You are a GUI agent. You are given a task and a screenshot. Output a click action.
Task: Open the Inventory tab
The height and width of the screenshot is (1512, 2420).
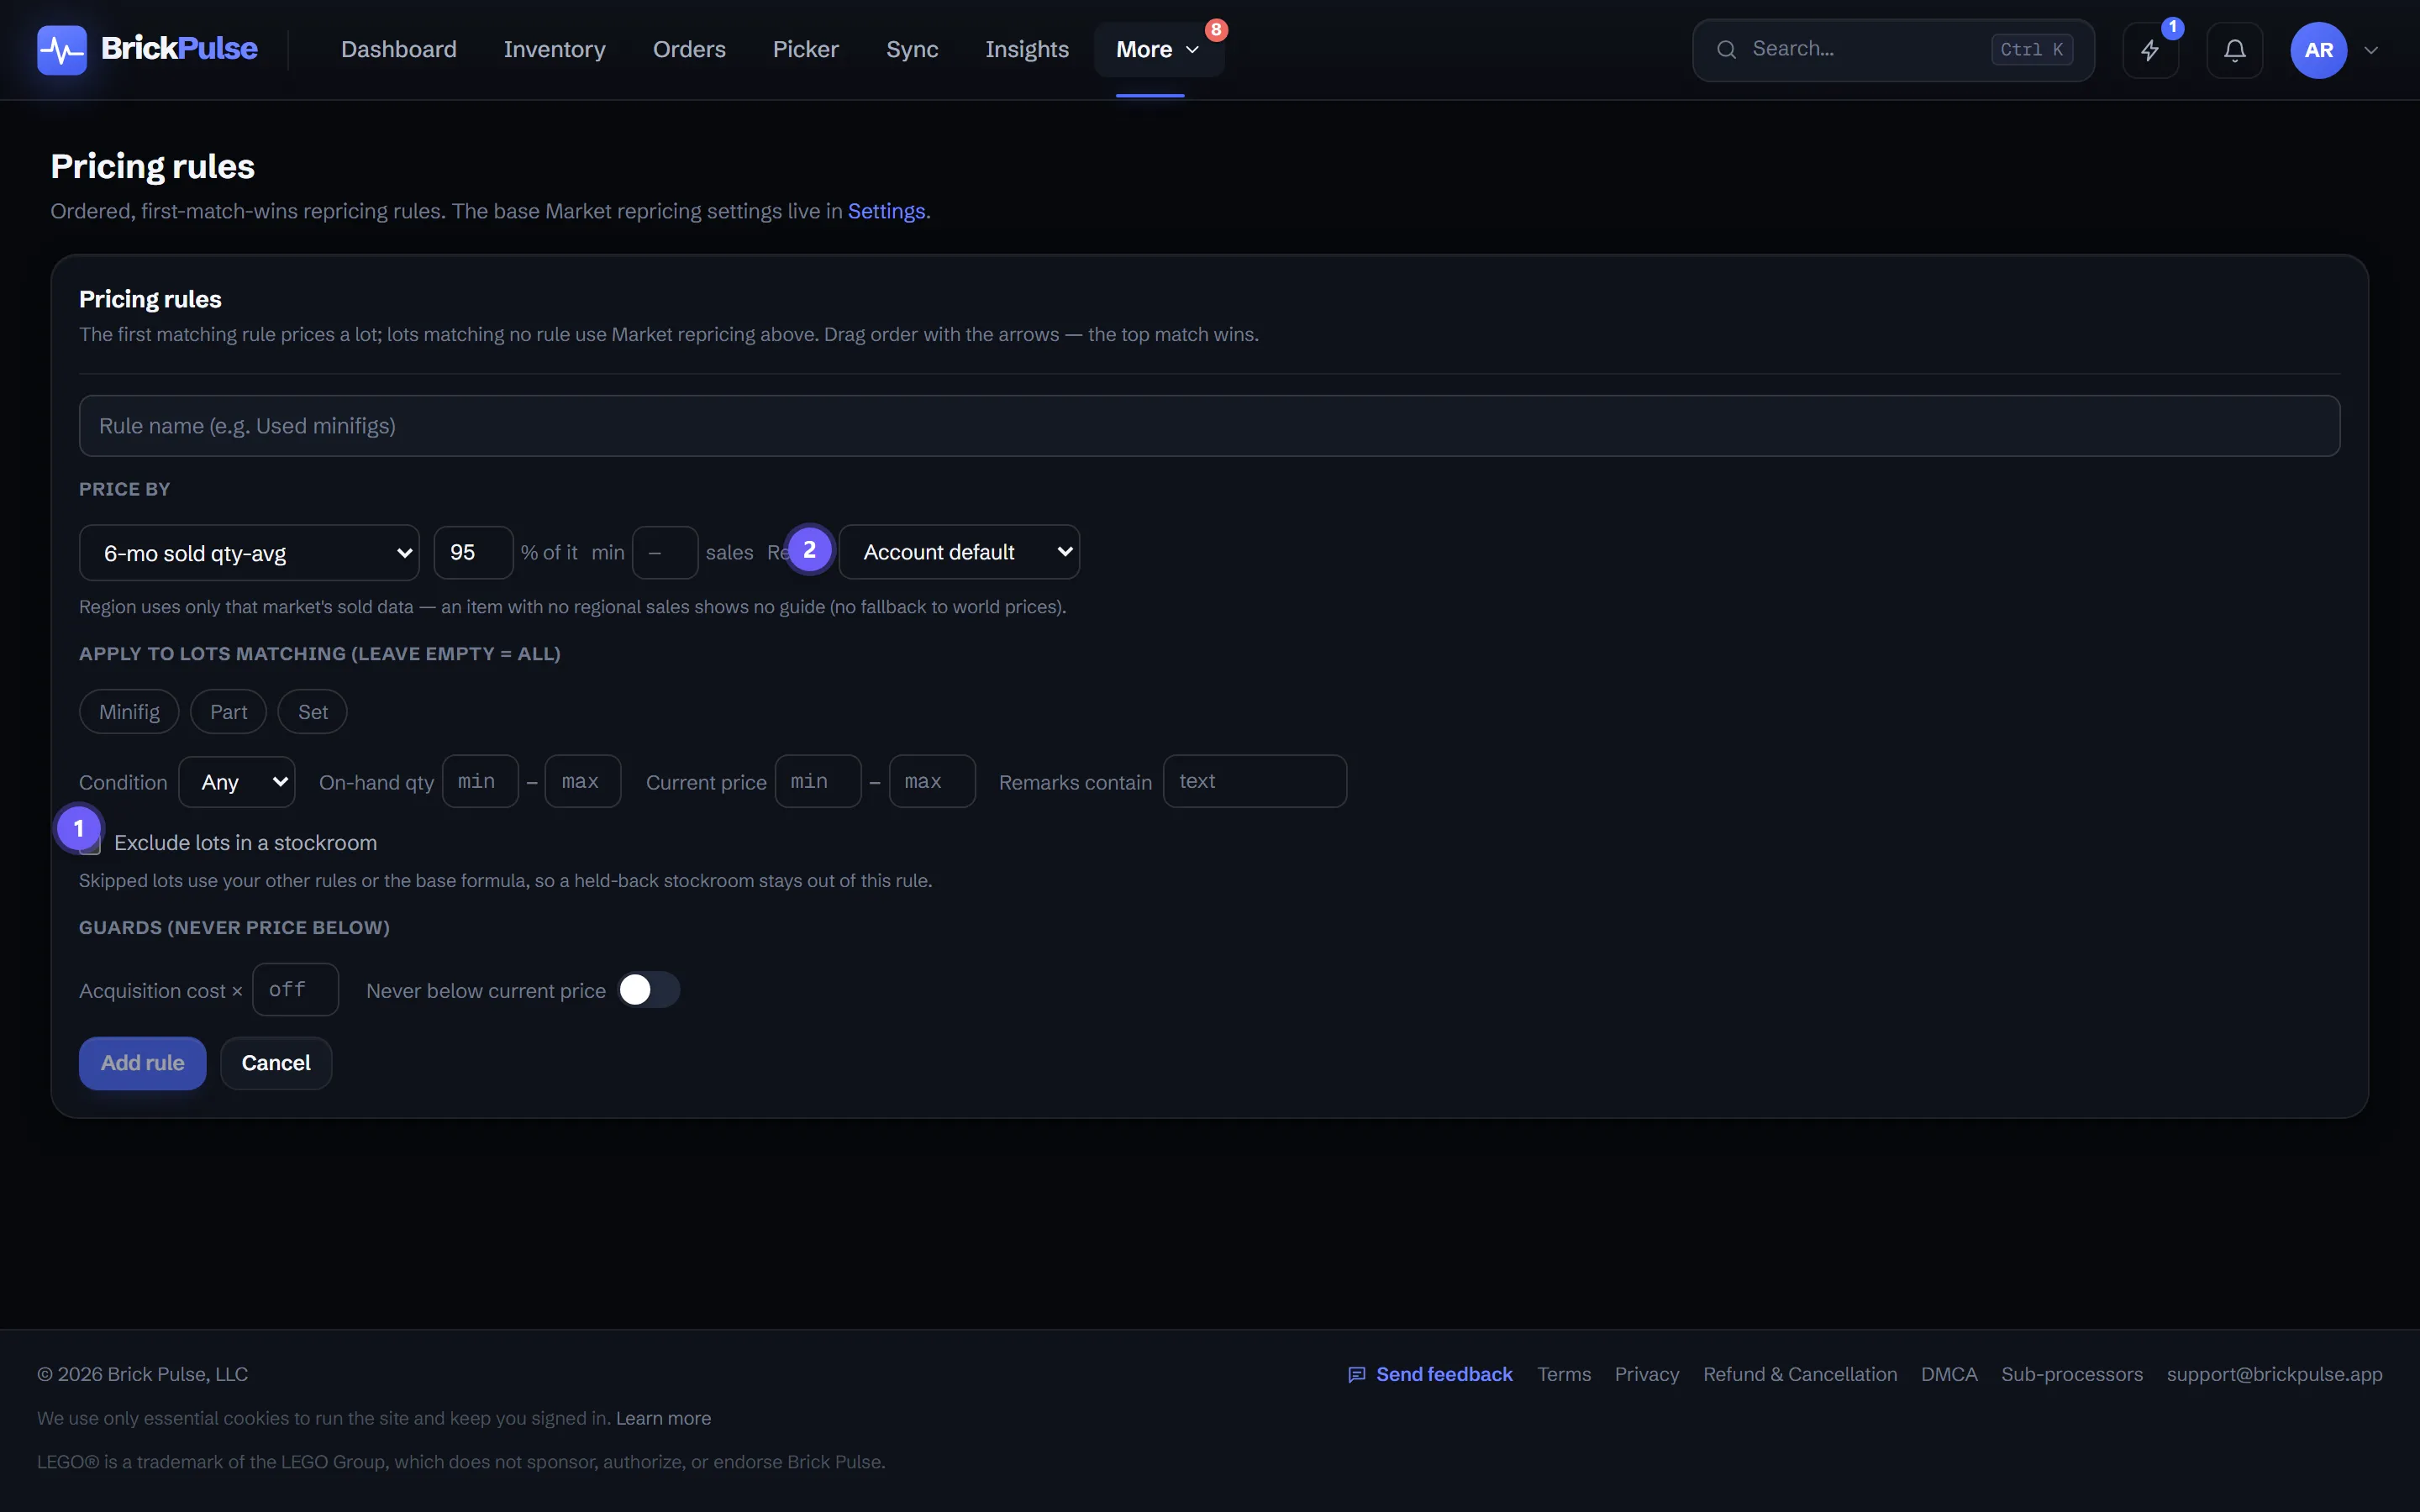[554, 50]
